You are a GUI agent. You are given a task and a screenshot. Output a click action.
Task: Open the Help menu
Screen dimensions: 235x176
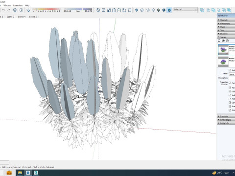pos(27,5)
